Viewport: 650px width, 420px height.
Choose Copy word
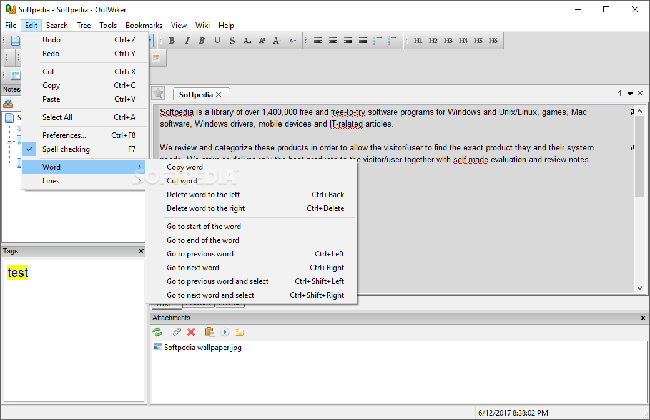tap(251, 167)
